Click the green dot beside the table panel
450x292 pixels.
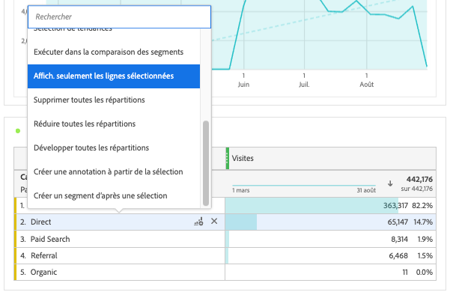click(x=18, y=131)
